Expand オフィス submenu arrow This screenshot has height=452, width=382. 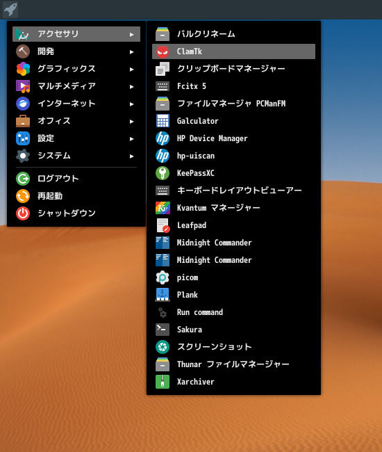tap(131, 122)
